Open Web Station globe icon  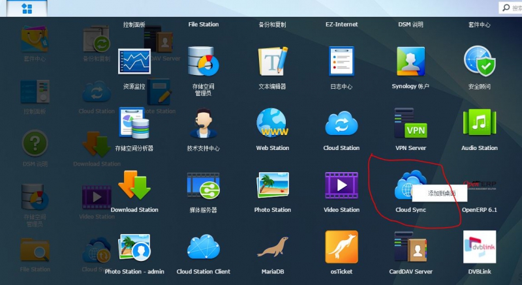272,125
